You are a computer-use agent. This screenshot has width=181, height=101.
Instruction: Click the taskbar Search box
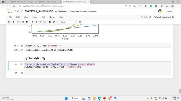pos(75,98)
